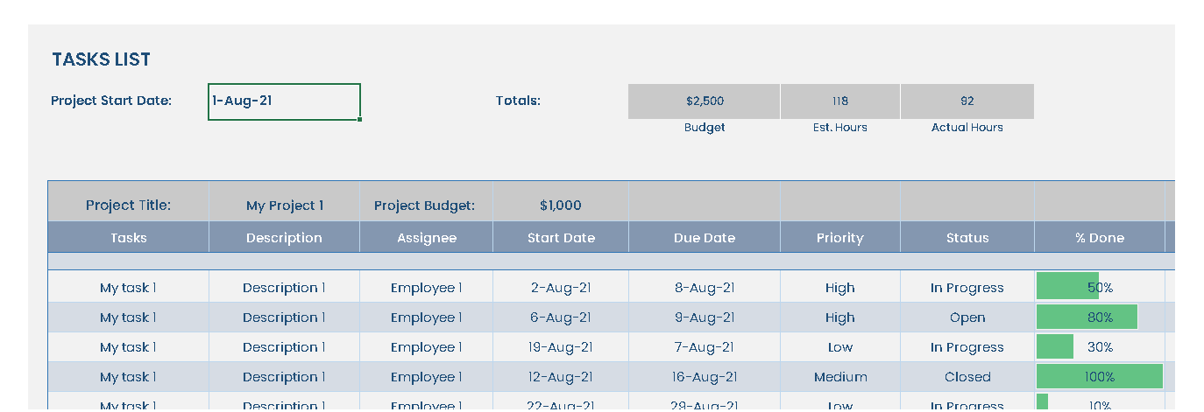This screenshot has height=412, width=1204.
Task: Click the 92 Actual Hours total cell
Action: 967,101
